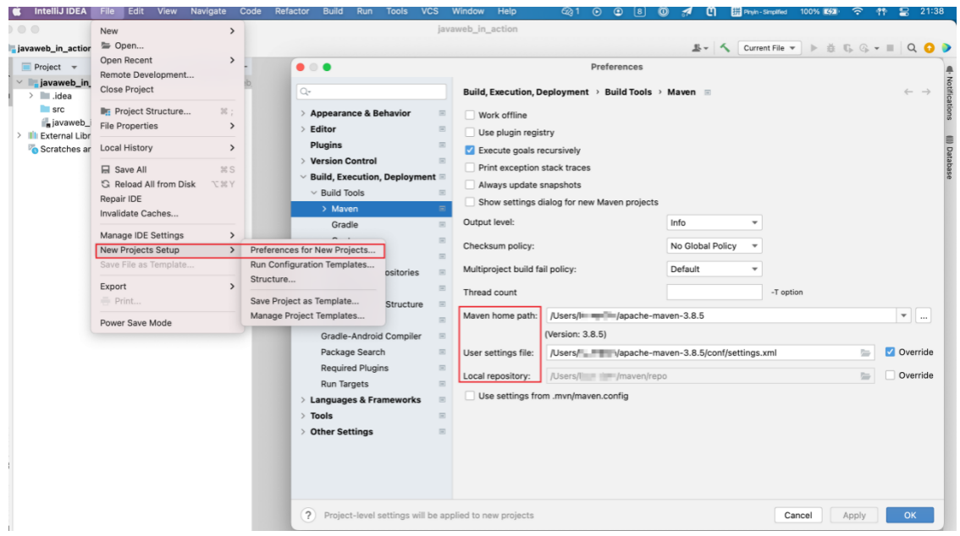Browse folder icon for Local repository
This screenshot has height=536, width=960.
(865, 376)
